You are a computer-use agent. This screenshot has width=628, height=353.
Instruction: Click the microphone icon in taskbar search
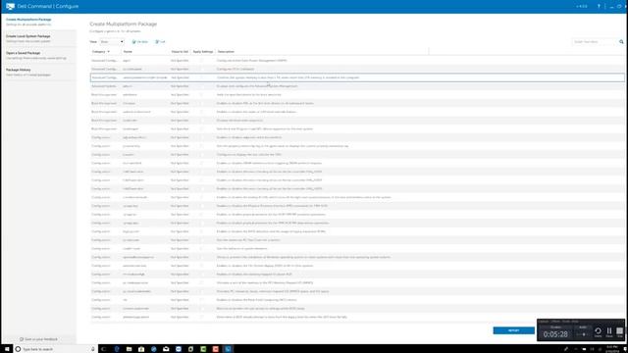92,349
